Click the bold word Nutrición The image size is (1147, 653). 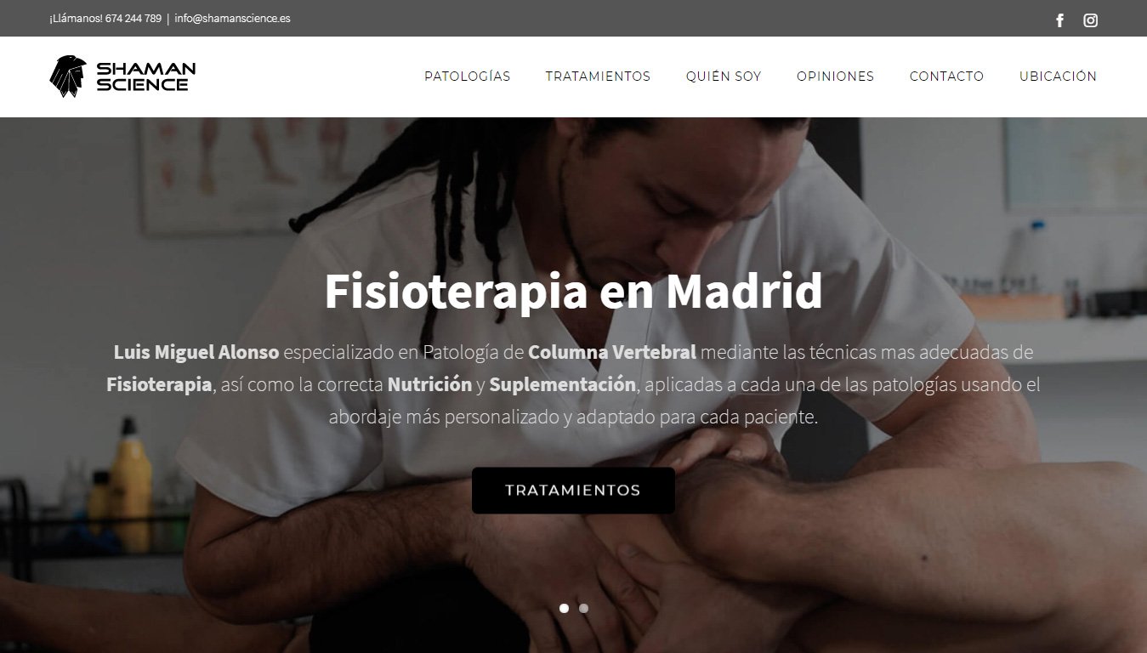click(x=429, y=384)
